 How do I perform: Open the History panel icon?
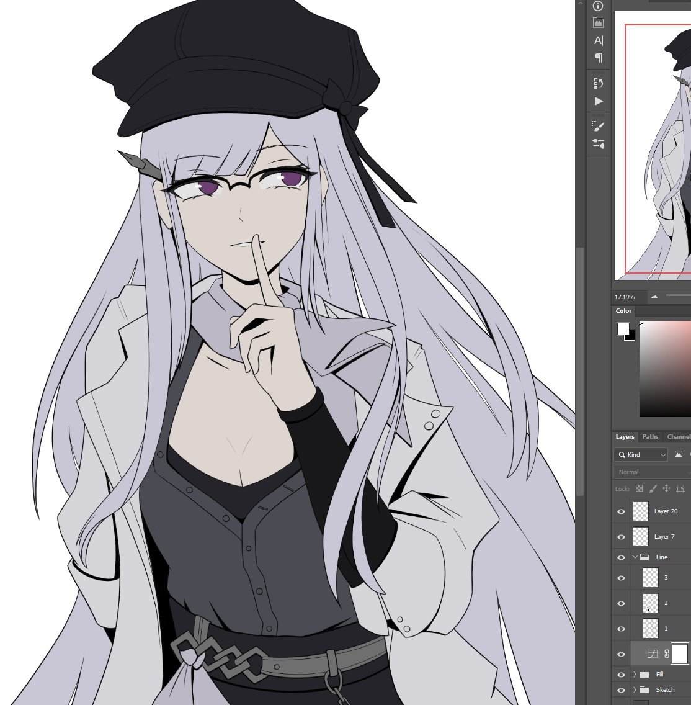click(598, 83)
